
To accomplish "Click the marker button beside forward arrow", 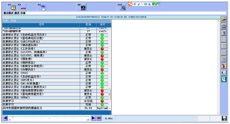I will click(x=99, y=118).
